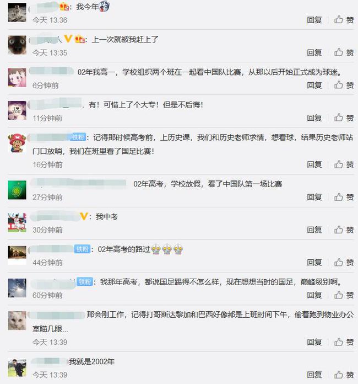Open the cat avatar of the 13:35 commenter
Viewport: 358px width, 384px height.
(17, 45)
